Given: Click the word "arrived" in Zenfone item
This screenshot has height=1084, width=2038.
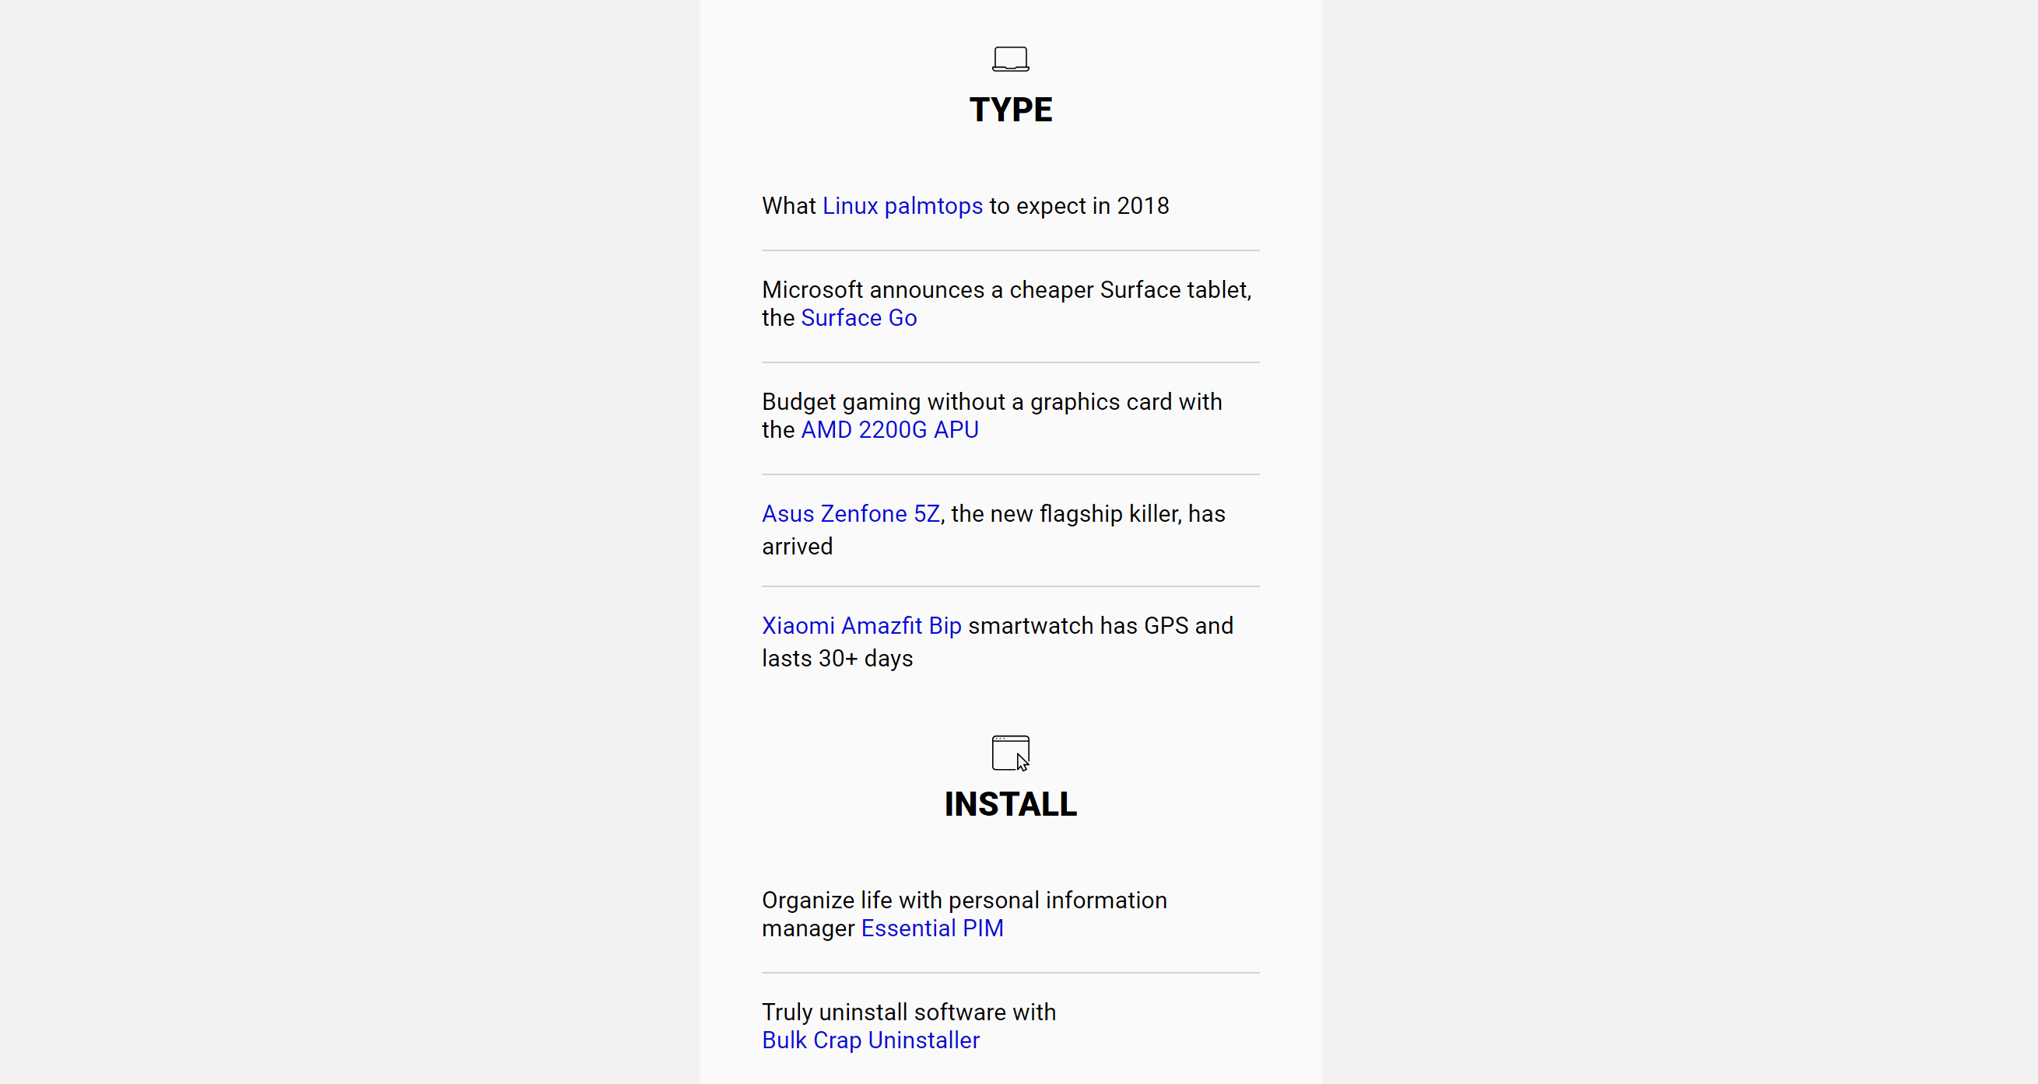Looking at the screenshot, I should pos(798,547).
